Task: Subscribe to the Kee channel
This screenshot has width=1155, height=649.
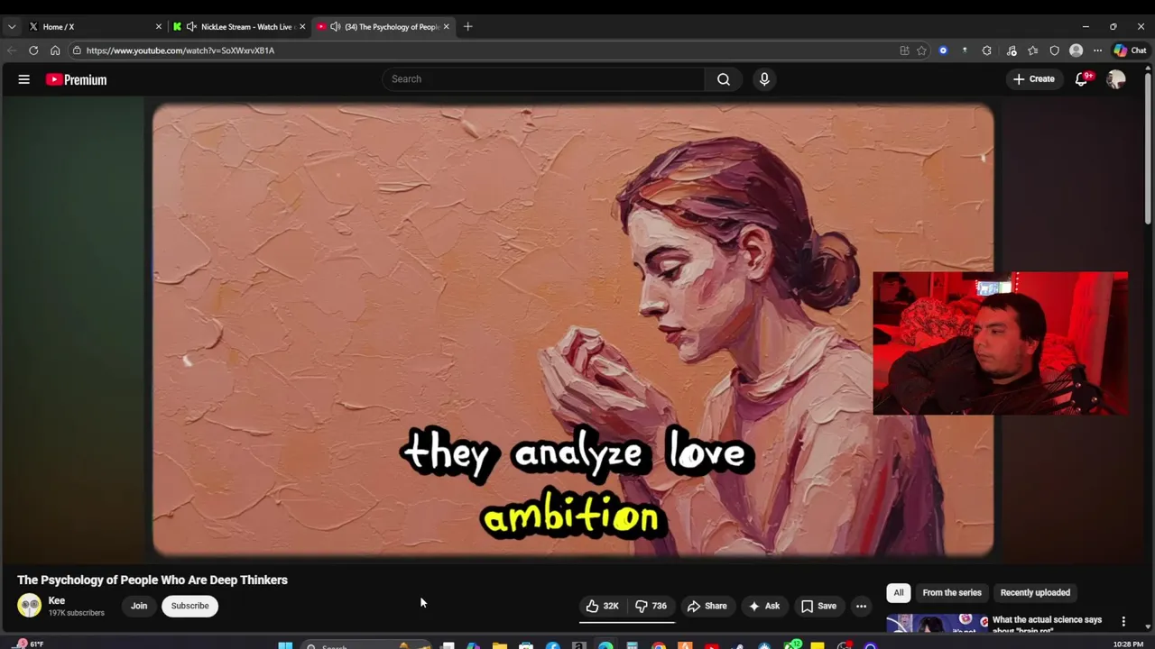Action: coord(189,606)
